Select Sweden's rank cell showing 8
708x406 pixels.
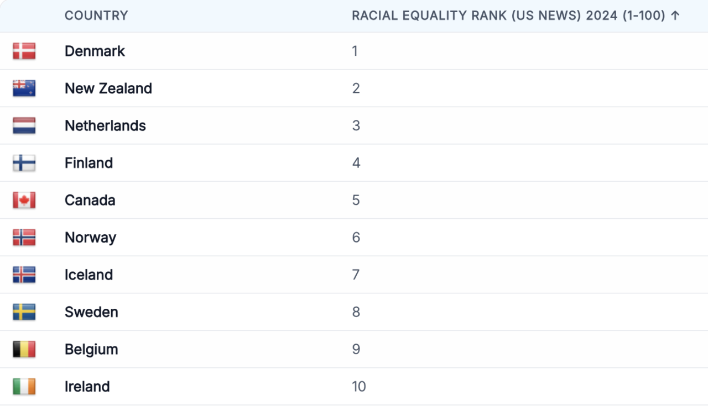pos(356,312)
